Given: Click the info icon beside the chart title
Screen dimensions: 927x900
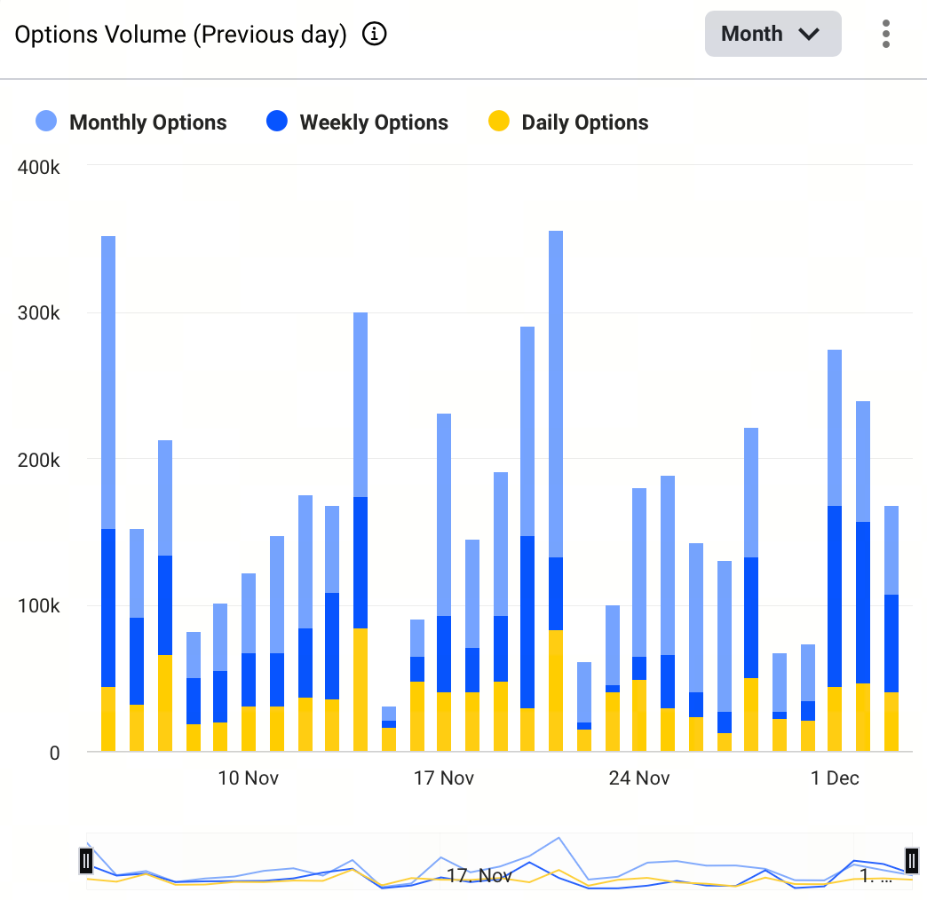Looking at the screenshot, I should pyautogui.click(x=375, y=35).
